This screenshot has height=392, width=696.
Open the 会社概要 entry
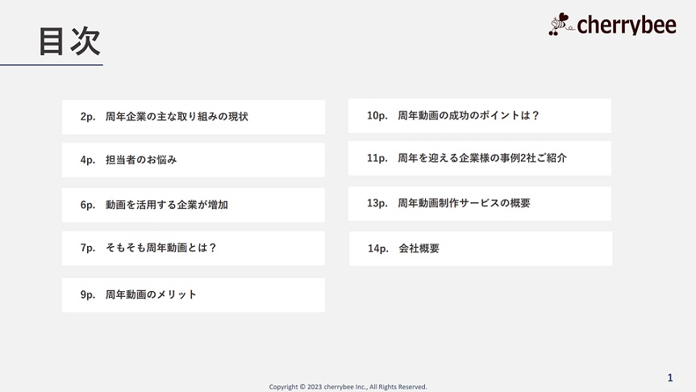480,248
